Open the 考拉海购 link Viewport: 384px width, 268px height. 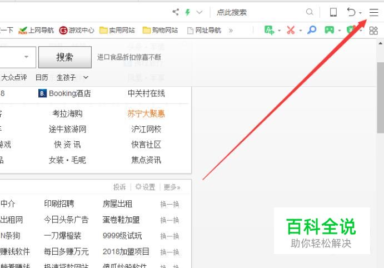67,113
